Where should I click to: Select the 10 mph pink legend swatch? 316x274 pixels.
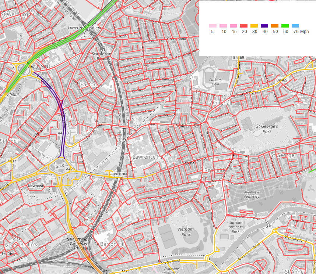pyautogui.click(x=223, y=26)
